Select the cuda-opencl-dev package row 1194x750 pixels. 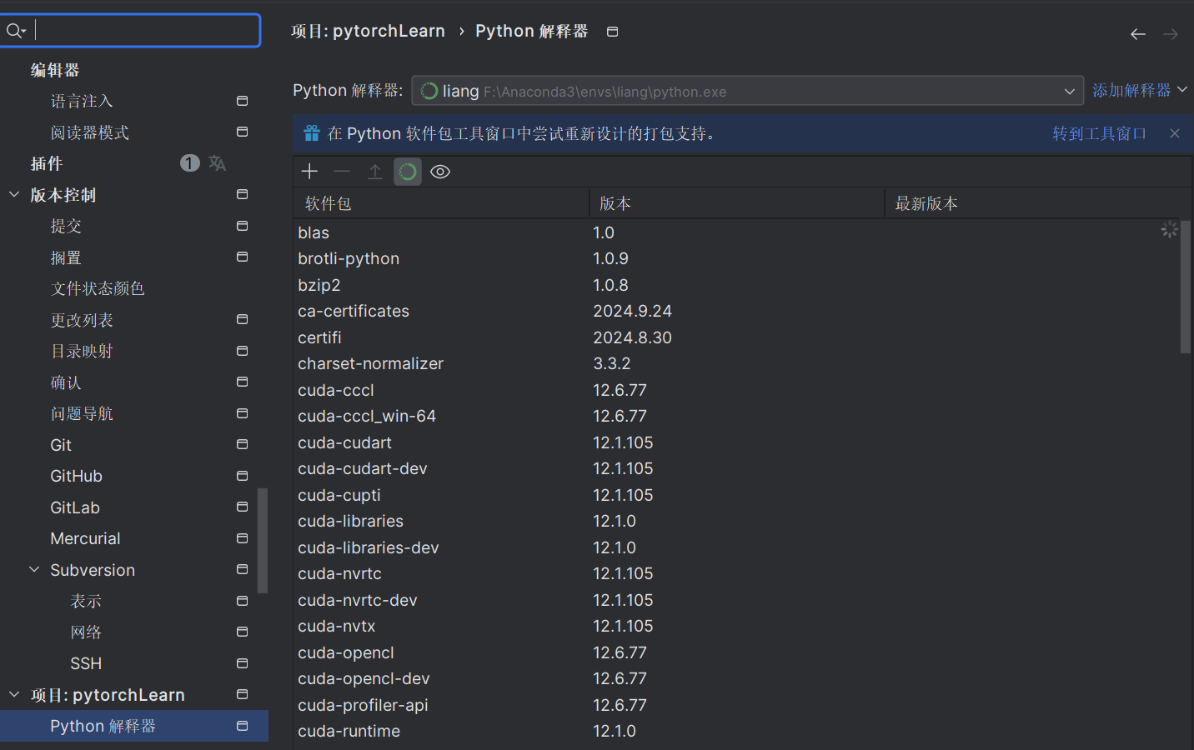(x=738, y=678)
